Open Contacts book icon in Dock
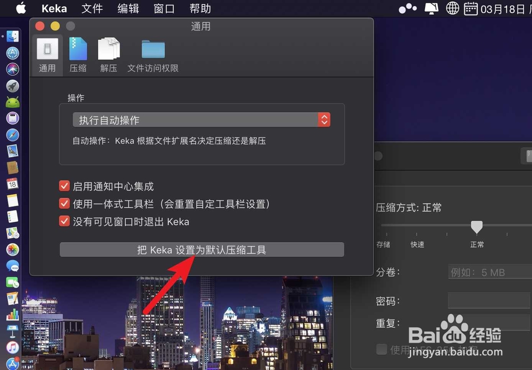The height and width of the screenshot is (370, 532). coord(13,168)
